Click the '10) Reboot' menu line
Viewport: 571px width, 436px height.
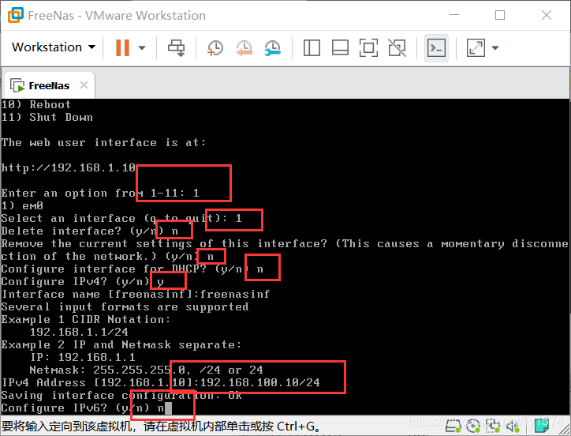(x=36, y=105)
